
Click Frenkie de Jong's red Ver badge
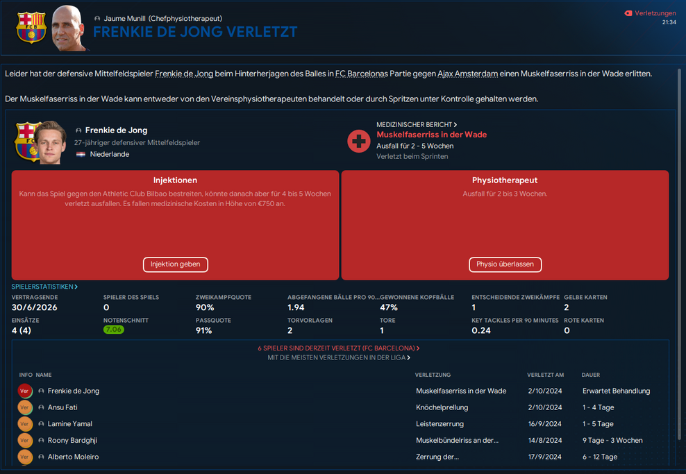point(25,391)
